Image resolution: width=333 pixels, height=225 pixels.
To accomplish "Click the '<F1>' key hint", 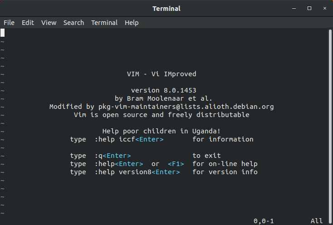I will click(x=176, y=164).
